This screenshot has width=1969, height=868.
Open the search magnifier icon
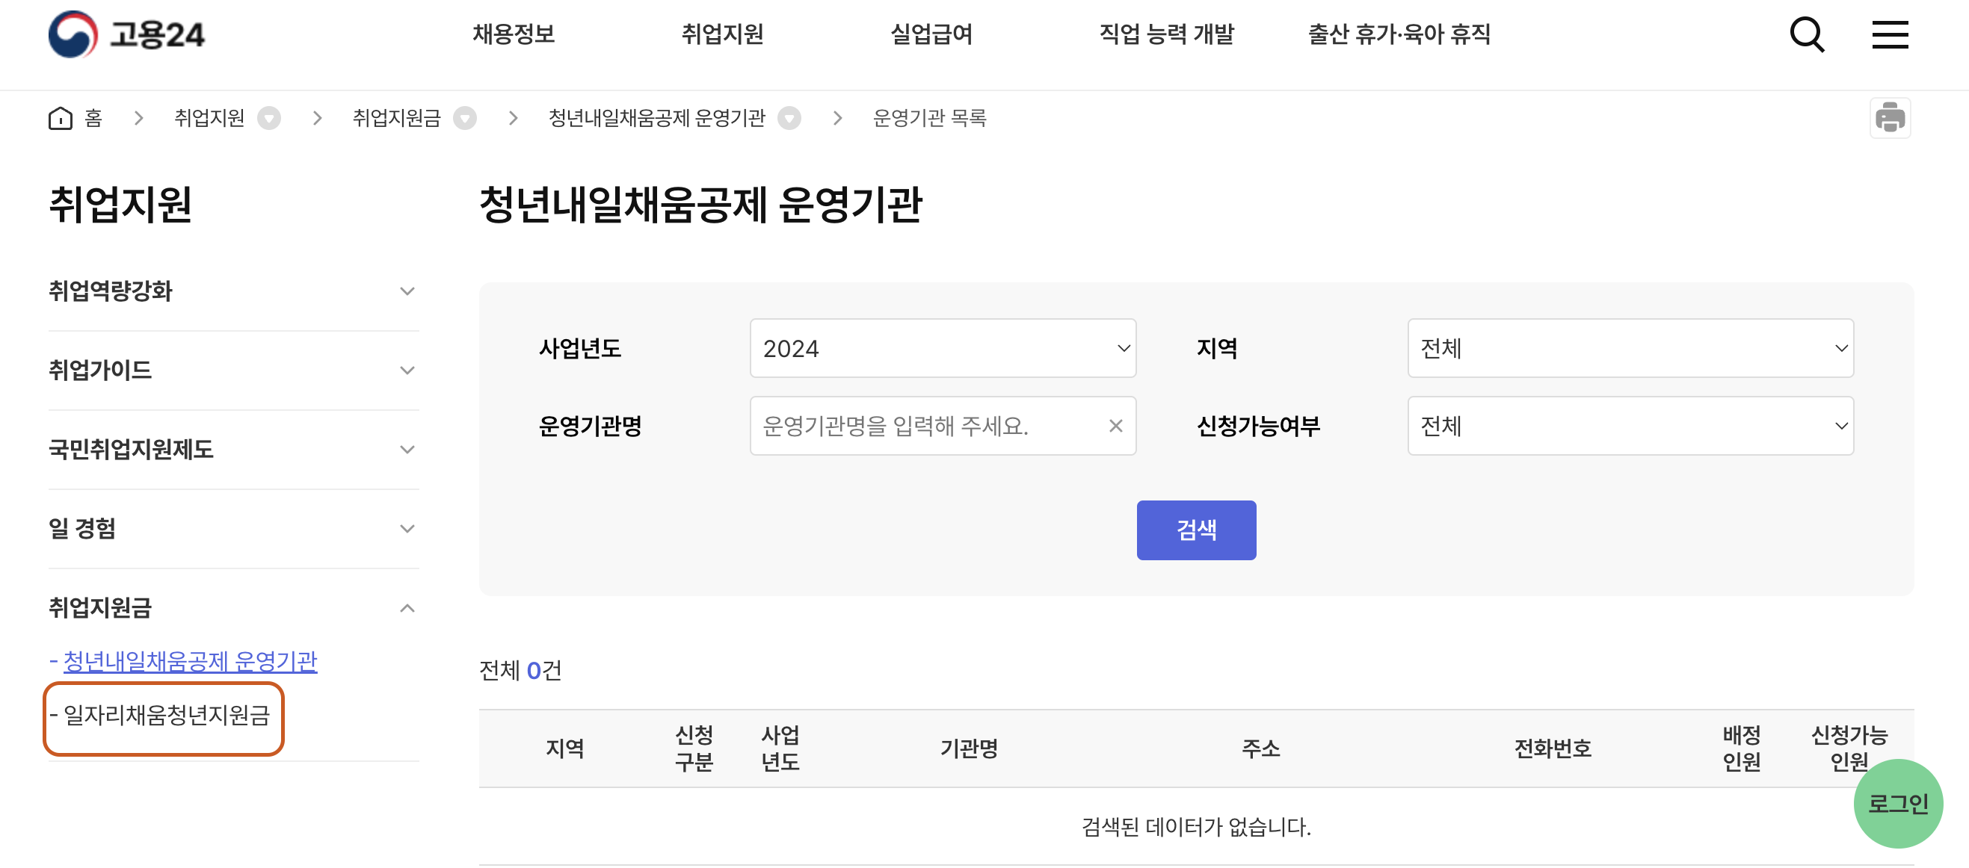point(1807,34)
